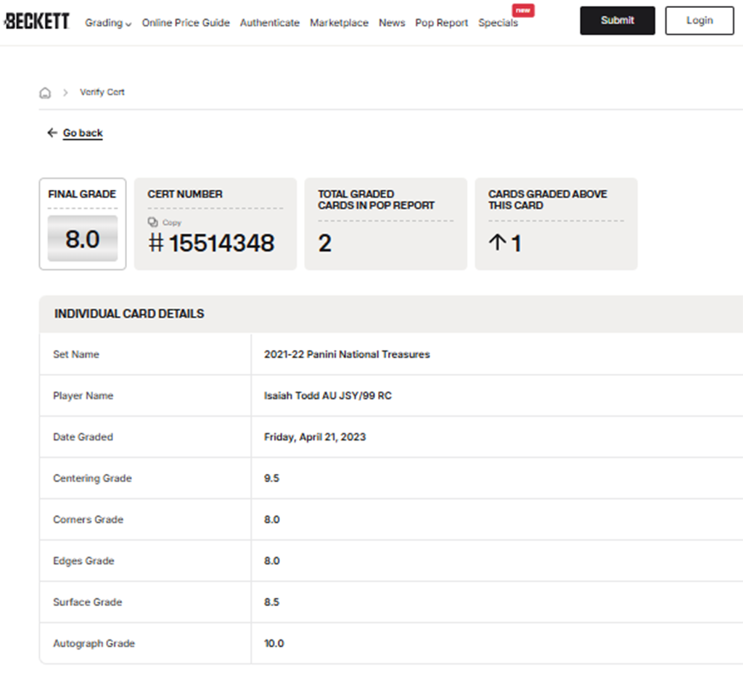Click the Final Grade 8.0 box

coord(82,238)
